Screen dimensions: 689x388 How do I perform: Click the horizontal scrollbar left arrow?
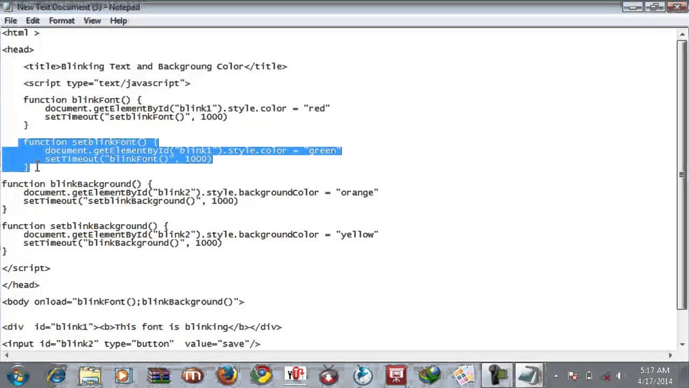6,355
